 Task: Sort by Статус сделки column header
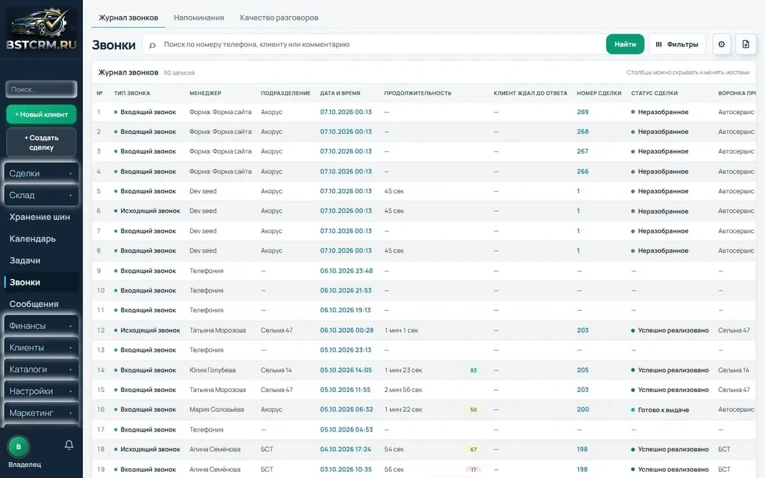click(x=654, y=93)
